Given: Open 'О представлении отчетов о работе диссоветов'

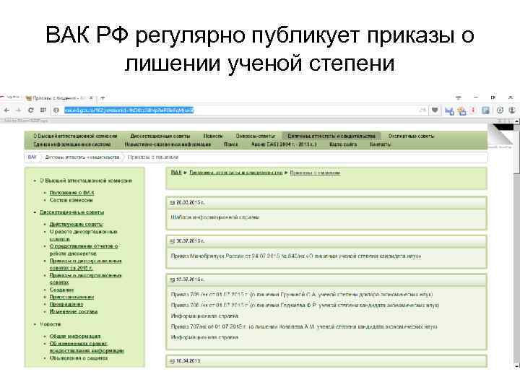Looking at the screenshot, I should click(84, 250).
